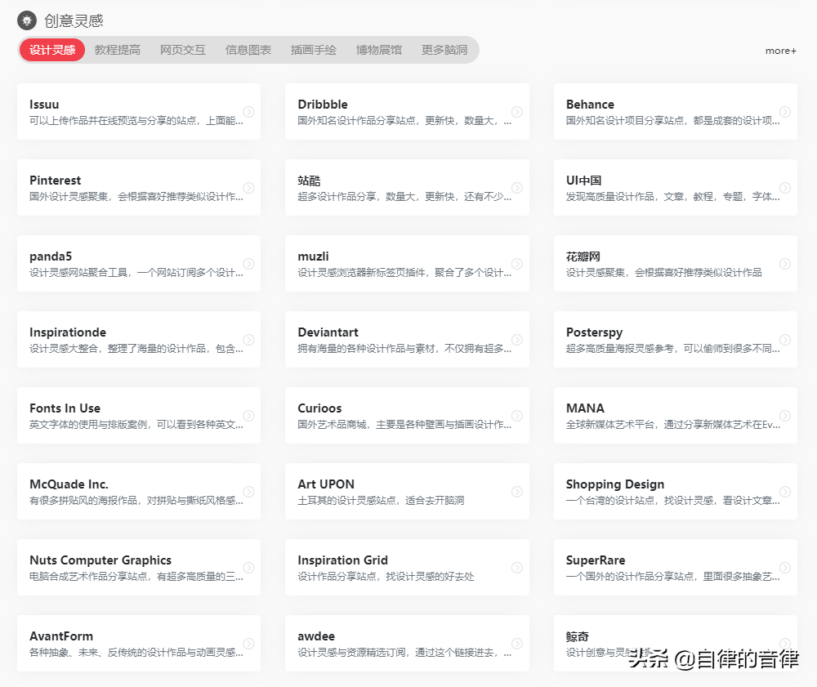
Task: Switch to the 博物展馆 tab
Action: 379,50
